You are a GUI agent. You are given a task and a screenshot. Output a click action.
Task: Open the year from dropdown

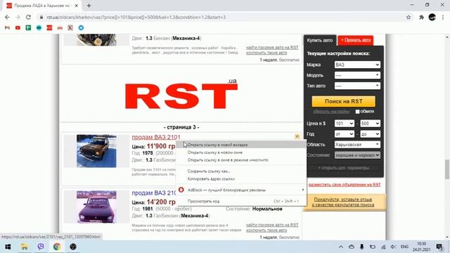(x=345, y=134)
